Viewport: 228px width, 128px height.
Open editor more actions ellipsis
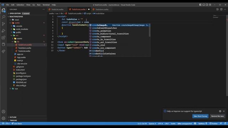point(225,9)
